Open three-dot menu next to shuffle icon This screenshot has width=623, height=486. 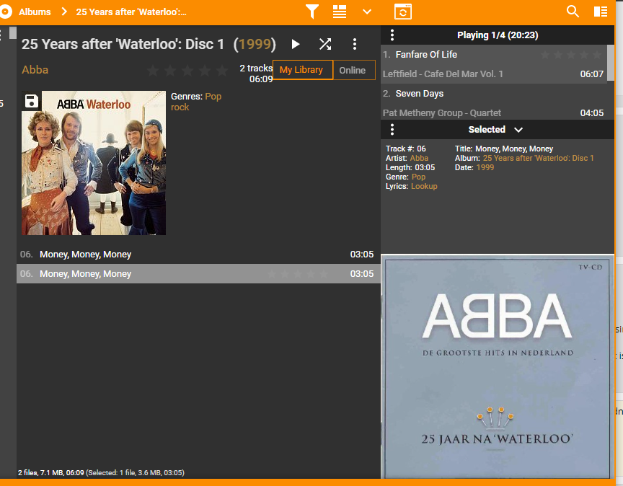(x=354, y=44)
